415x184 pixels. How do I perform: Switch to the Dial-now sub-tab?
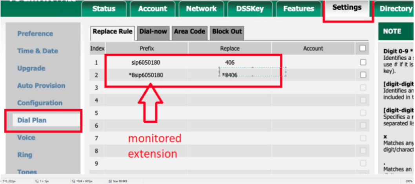(x=153, y=32)
